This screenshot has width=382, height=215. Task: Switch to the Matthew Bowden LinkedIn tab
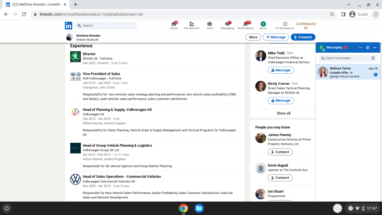36,4
